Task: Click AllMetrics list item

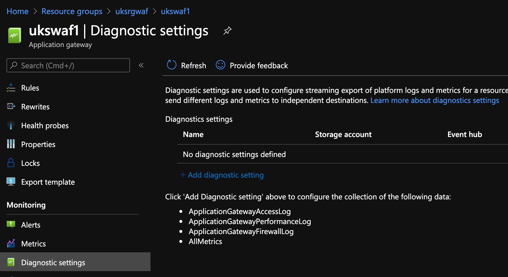Action: pos(205,241)
